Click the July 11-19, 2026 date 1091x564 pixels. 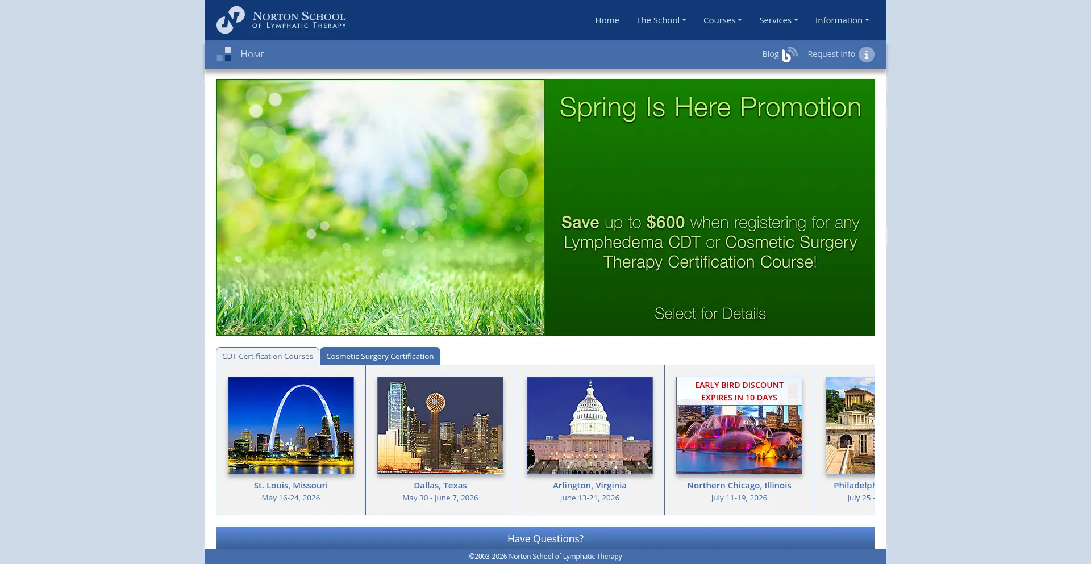coord(739,498)
